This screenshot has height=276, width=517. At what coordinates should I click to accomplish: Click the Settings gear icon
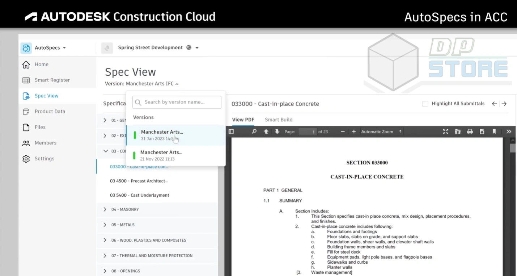click(x=26, y=159)
